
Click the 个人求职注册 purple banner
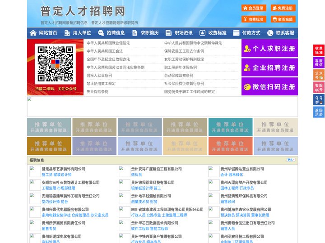click(269, 48)
